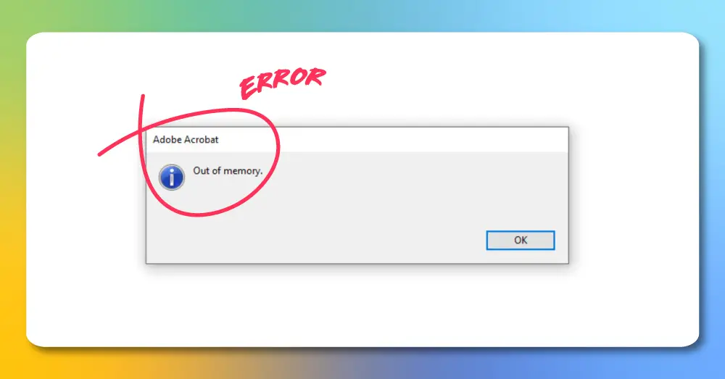Click the red line tail left of the dialog
This screenshot has width=725, height=379.
pos(118,144)
